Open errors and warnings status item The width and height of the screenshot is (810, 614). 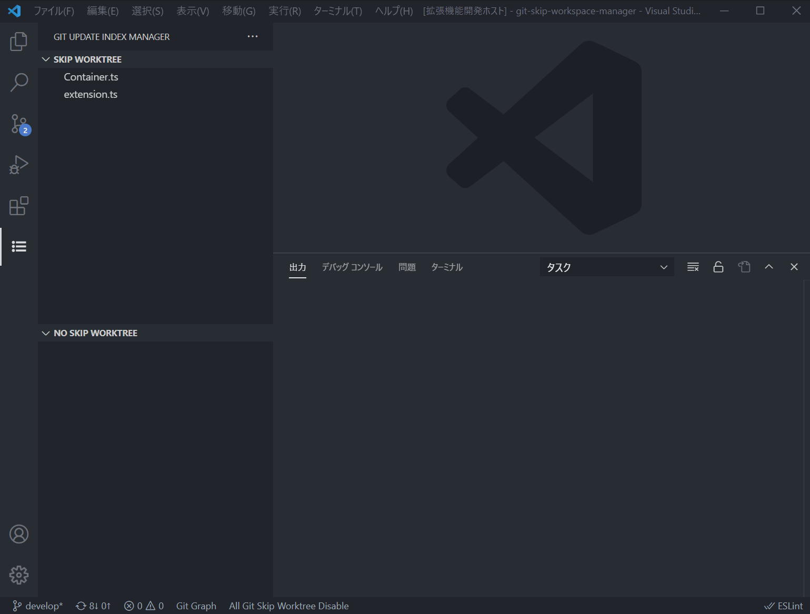[x=144, y=606]
